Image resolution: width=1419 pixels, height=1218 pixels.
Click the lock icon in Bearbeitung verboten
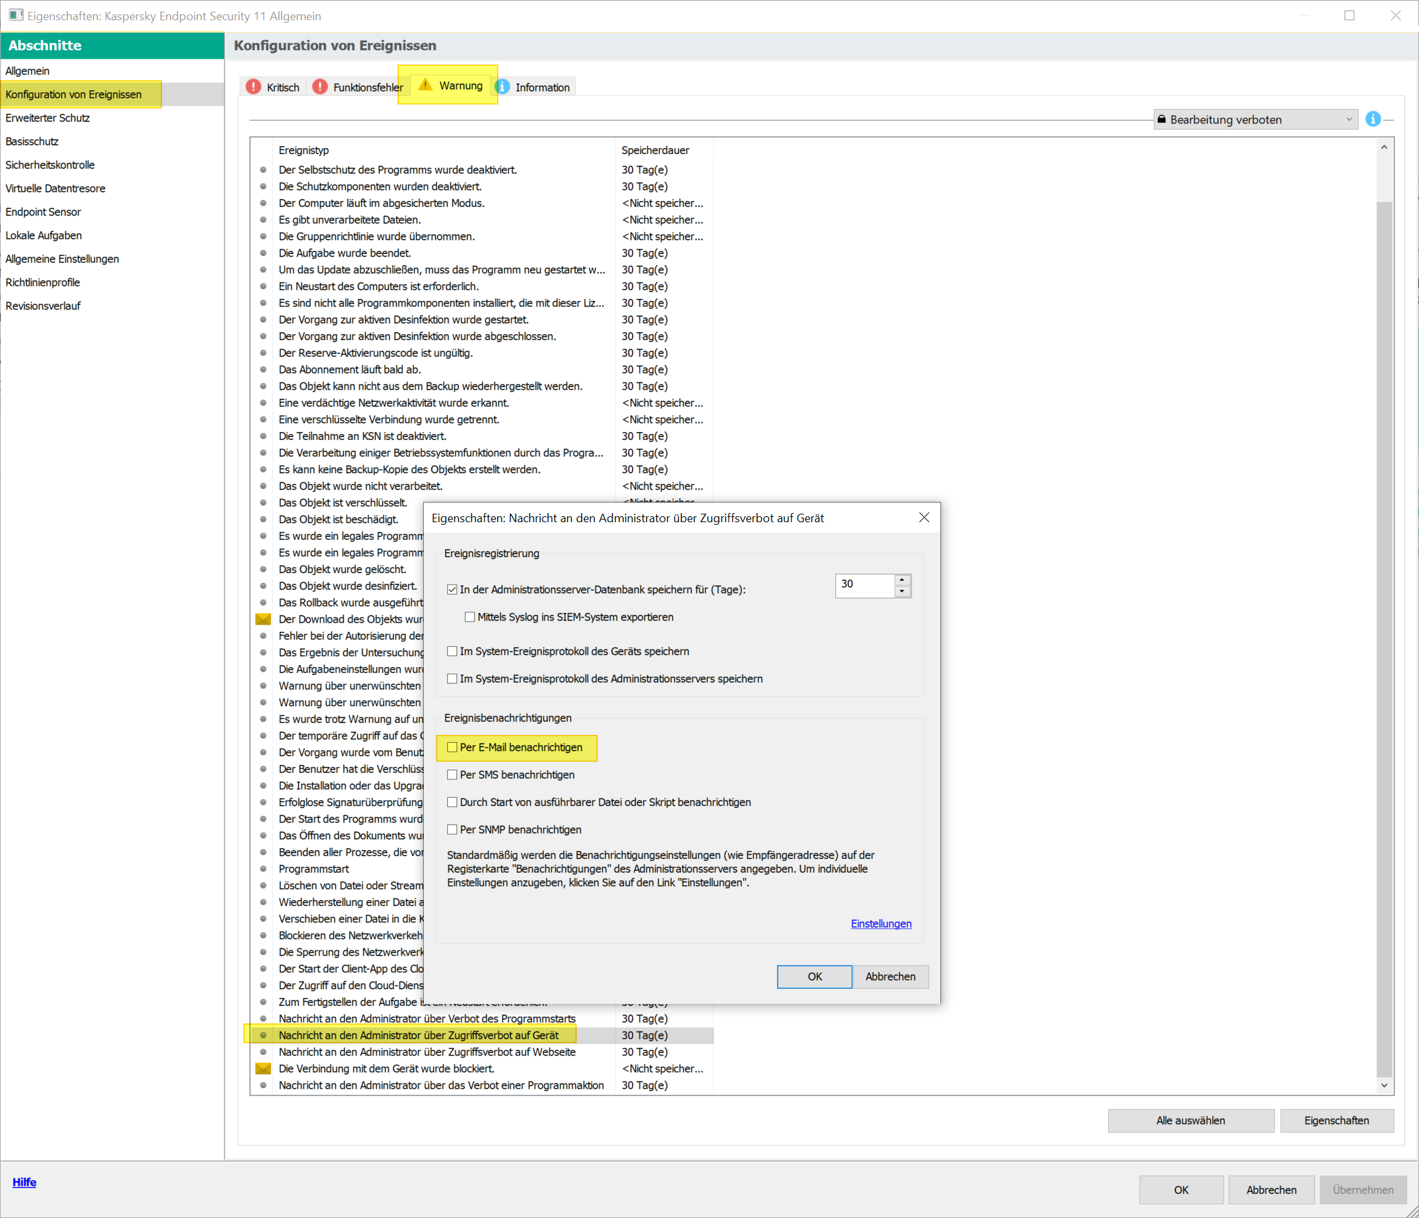[1162, 119]
